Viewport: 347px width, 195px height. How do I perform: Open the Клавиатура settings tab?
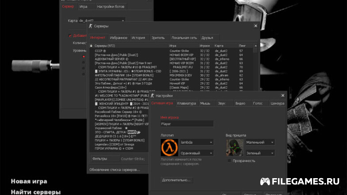187,103
